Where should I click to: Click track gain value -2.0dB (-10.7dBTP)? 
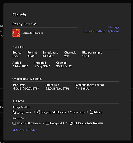26,88
